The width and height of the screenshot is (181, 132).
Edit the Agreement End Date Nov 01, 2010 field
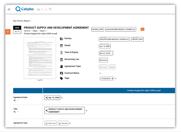click(x=106, y=53)
